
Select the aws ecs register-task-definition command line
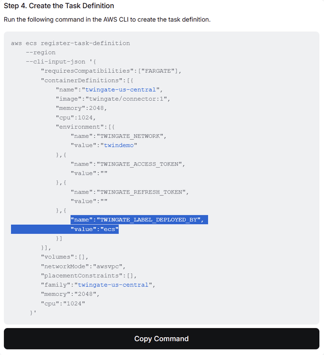[71, 43]
